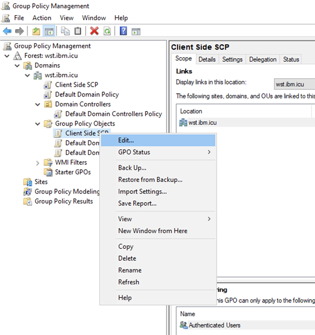Select Default Domain Controllers Policy tree item

point(114,114)
